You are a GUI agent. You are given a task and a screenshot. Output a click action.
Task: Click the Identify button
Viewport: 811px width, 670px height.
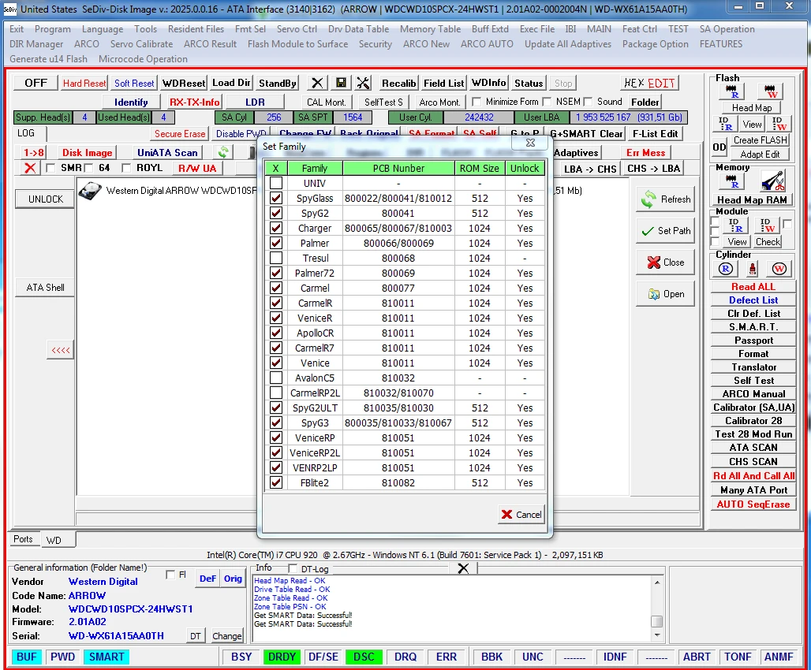131,102
